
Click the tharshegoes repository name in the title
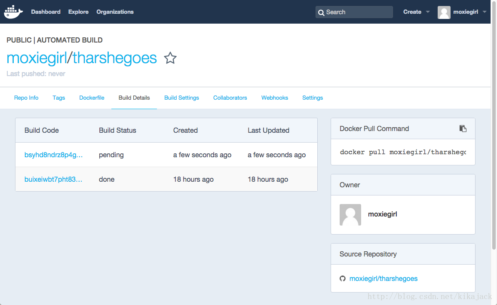(x=115, y=58)
